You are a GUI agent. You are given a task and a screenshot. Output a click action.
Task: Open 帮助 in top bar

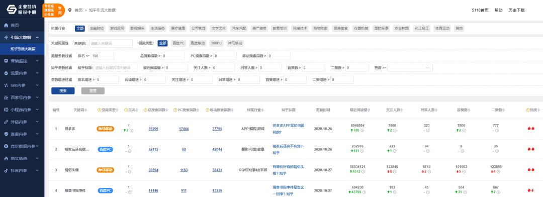point(498,10)
